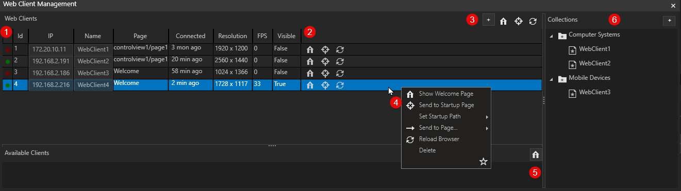Viewport: 681px width, 191px height.
Task: Sort table by Resolution column header
Action: 232,36
